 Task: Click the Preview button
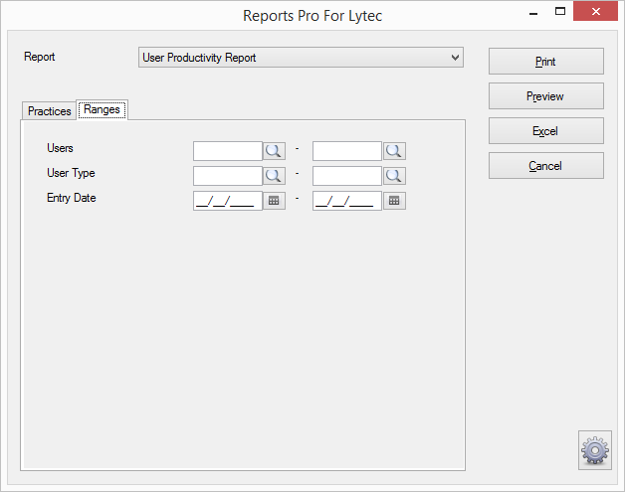coord(545,96)
